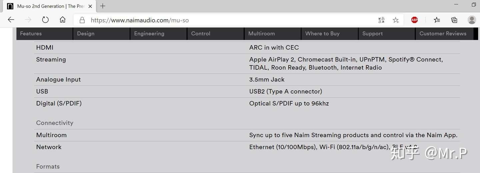Close the Mu-so 2nd Generation tab
Viewport: 480px width, 173px height.
pyautogui.click(x=90, y=6)
